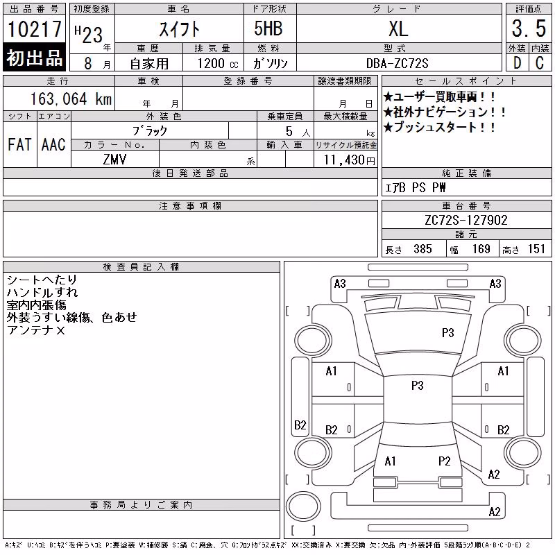Image resolution: width=555 pixels, height=555 pixels.
Task: Click the model code DBA-ZC72S
Action: (397, 63)
